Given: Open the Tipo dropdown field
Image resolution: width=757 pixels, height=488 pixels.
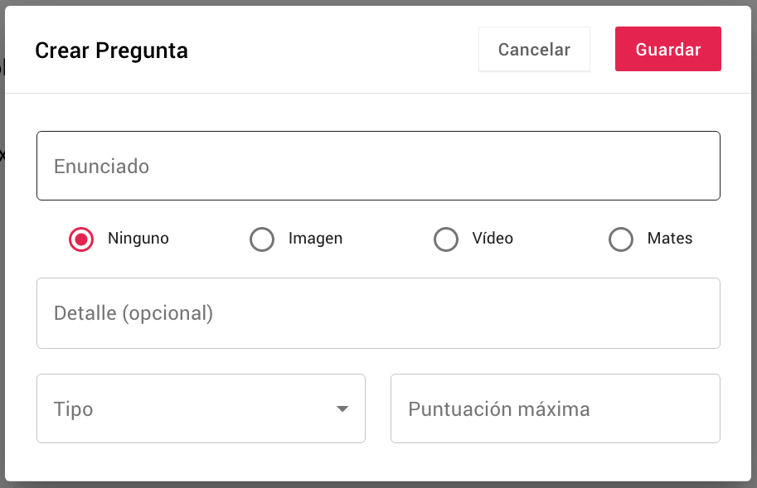Looking at the screenshot, I should (x=201, y=408).
